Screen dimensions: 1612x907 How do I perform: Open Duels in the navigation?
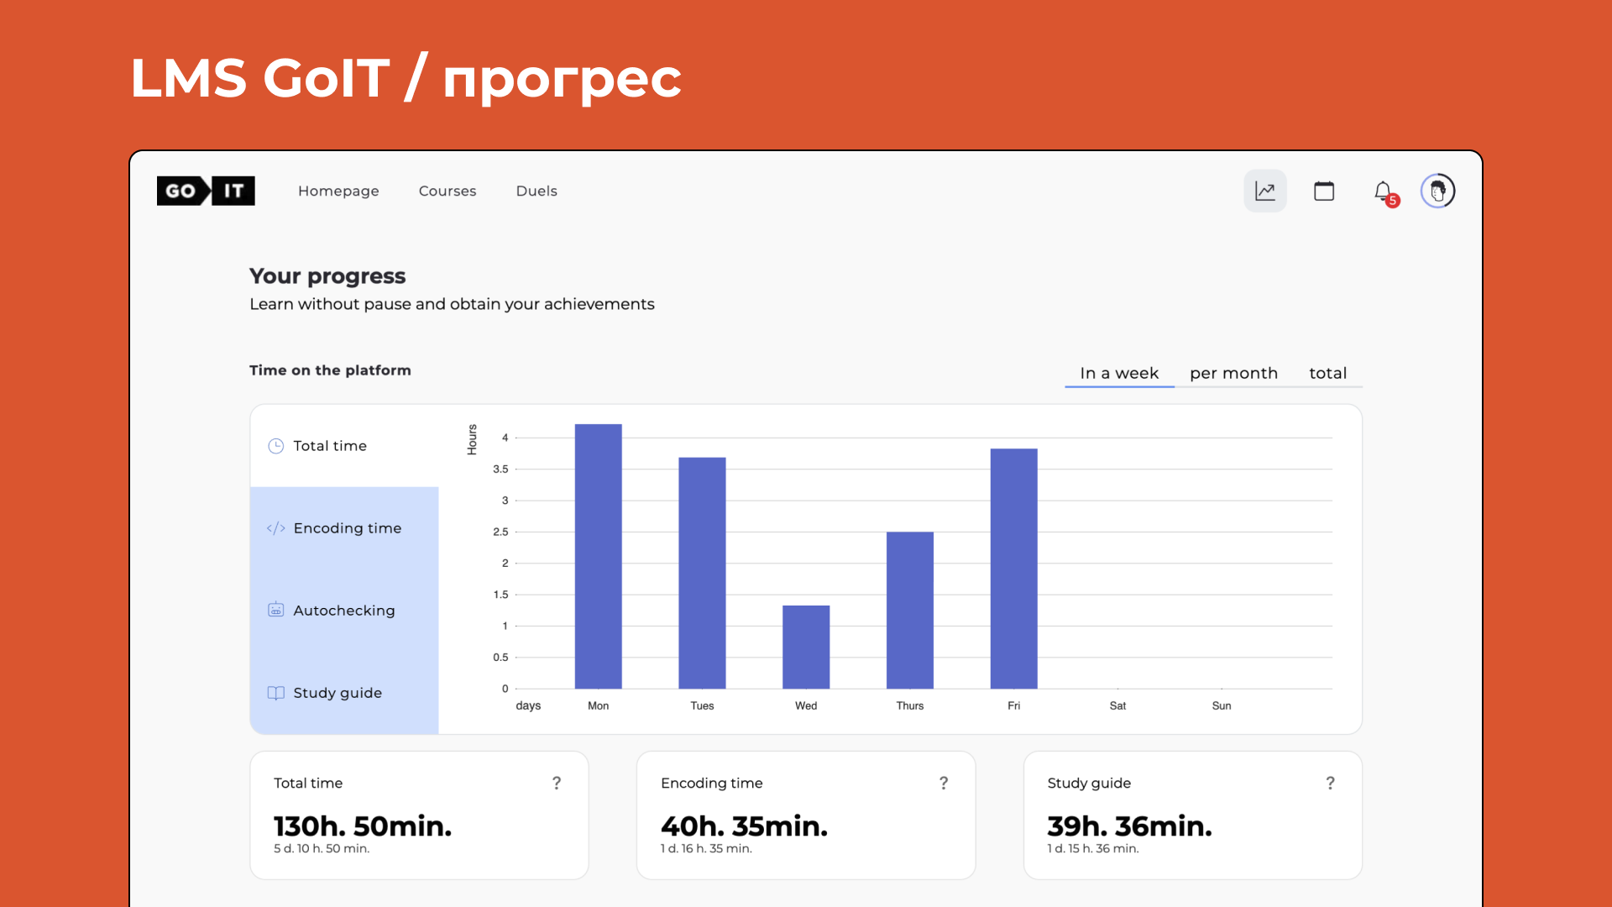(536, 191)
